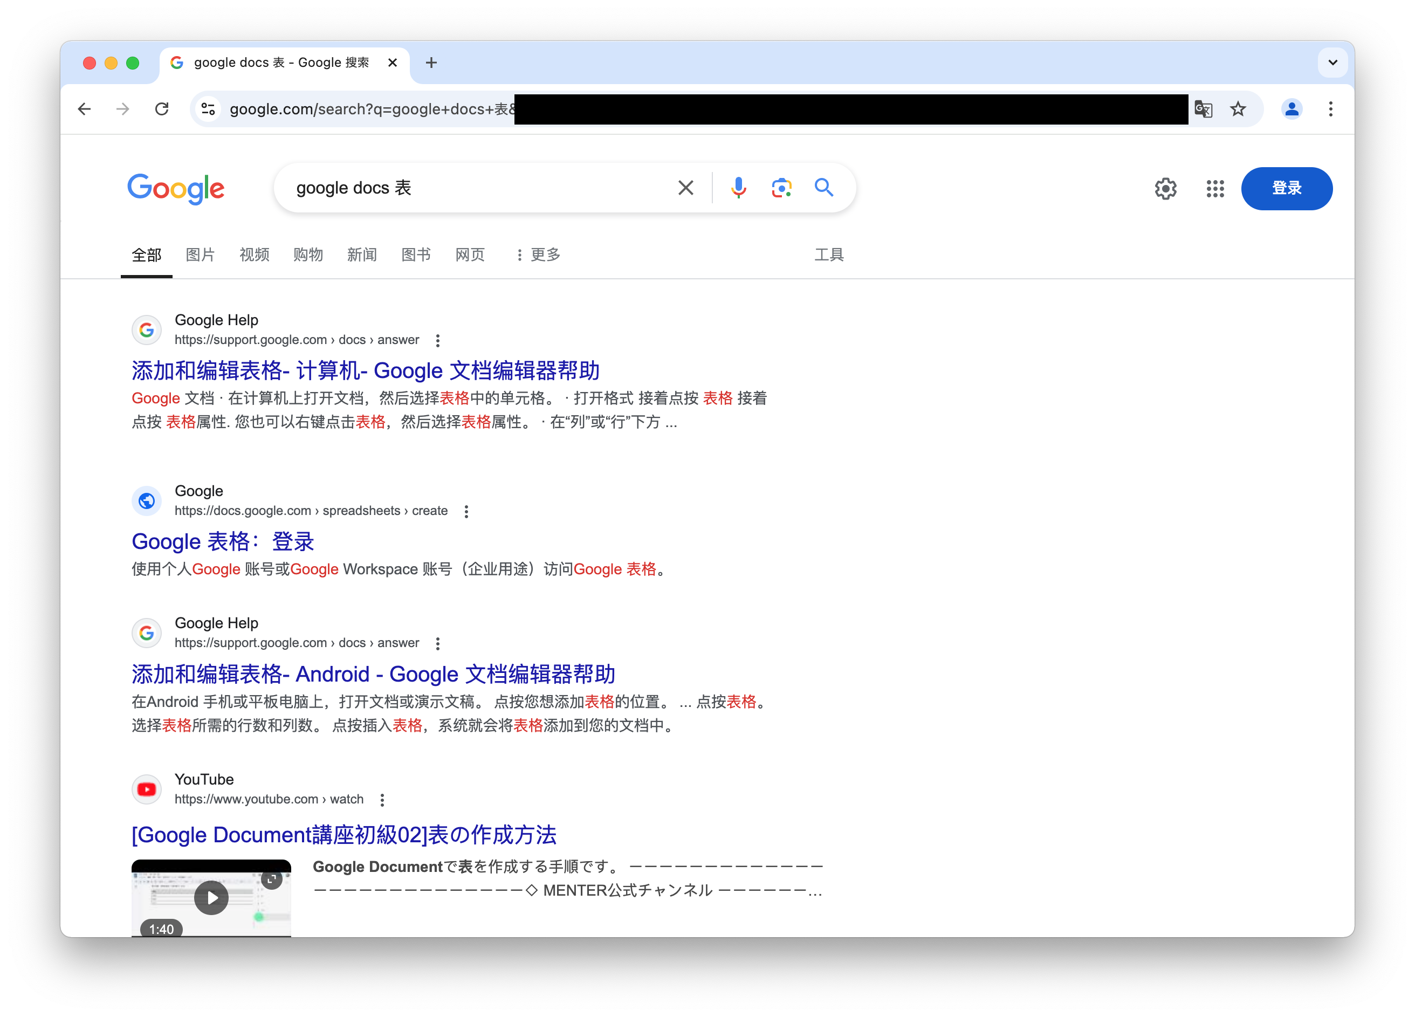Open the Chrome profile avatar
This screenshot has width=1415, height=1017.
pos(1292,109)
